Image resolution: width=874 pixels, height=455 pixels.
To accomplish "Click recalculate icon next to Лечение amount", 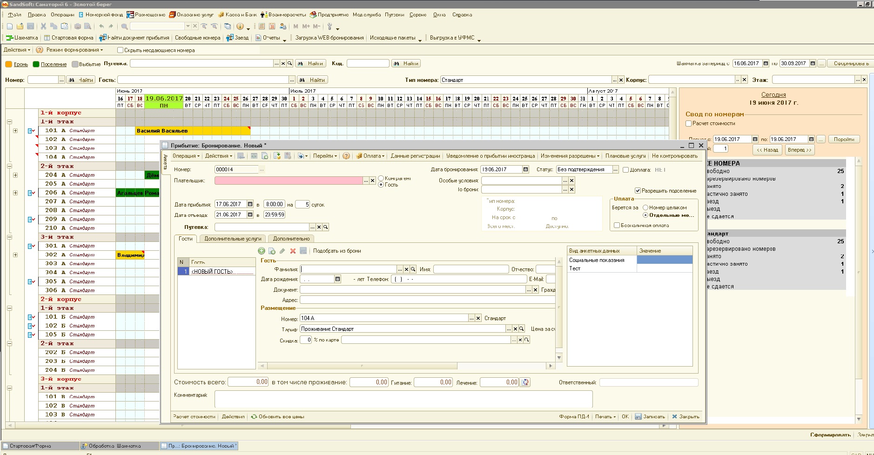I will coord(525,382).
